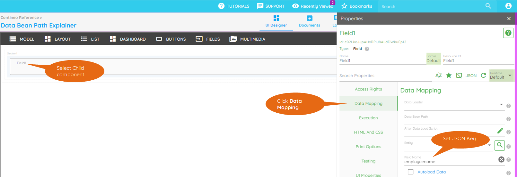Click the Search Properties input field
The height and width of the screenshot is (177, 517).
[x=385, y=76]
